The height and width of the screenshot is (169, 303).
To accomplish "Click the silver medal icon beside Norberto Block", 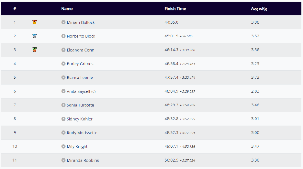I will tap(35, 36).
